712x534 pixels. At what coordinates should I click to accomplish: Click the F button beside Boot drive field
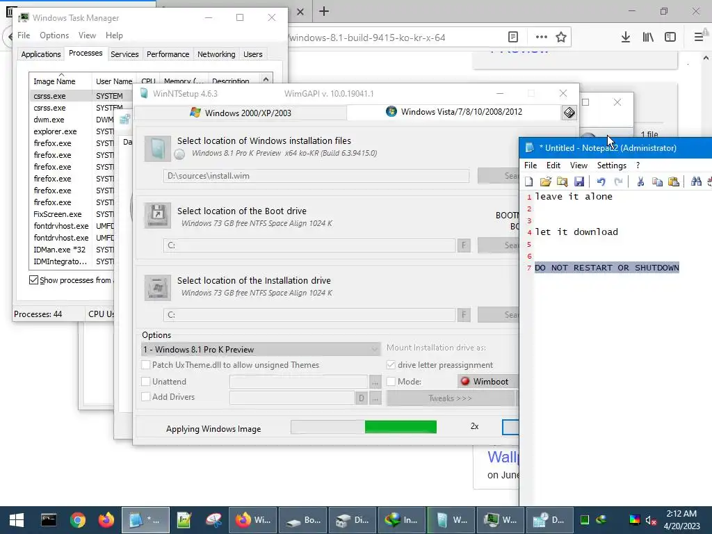pyautogui.click(x=464, y=245)
